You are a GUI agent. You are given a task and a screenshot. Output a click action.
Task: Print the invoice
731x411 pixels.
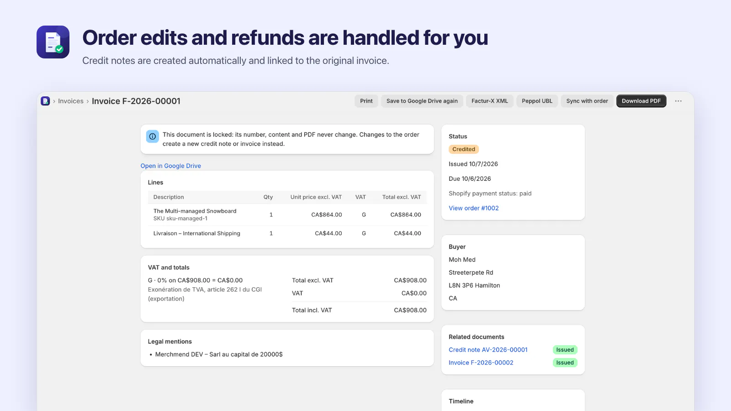[366, 101]
